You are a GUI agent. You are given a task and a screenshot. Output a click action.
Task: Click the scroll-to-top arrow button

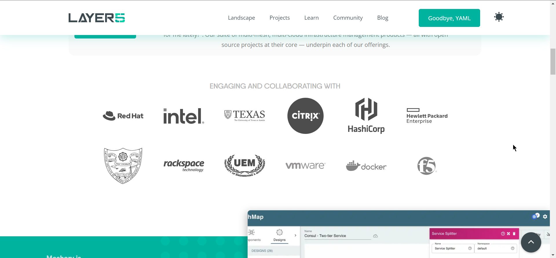click(x=531, y=242)
